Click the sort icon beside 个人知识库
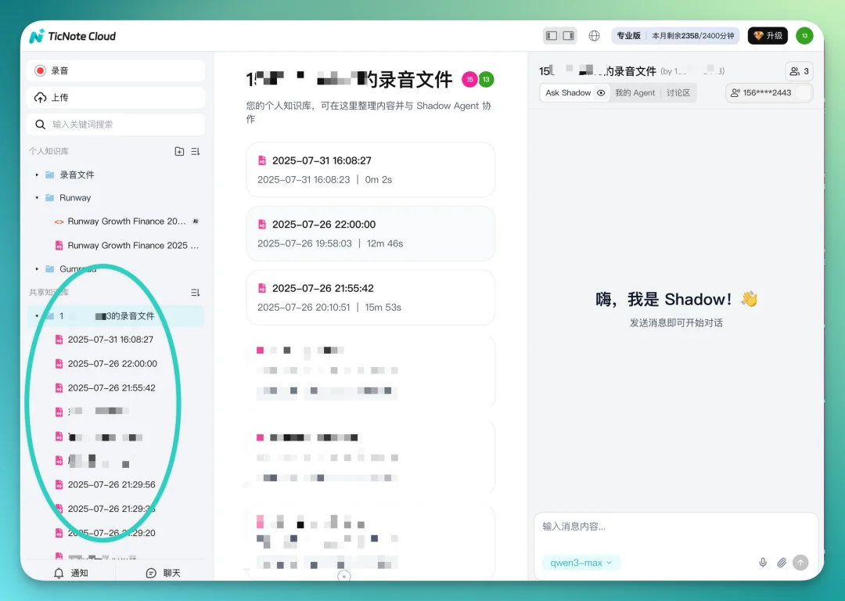Viewport: 845px width, 601px height. (x=196, y=150)
